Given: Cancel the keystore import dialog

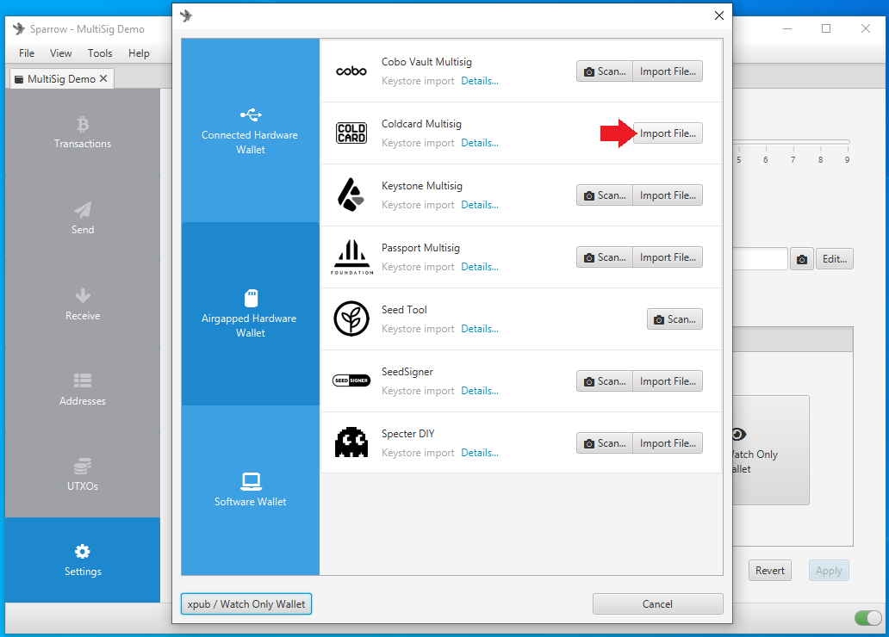Looking at the screenshot, I should [657, 604].
